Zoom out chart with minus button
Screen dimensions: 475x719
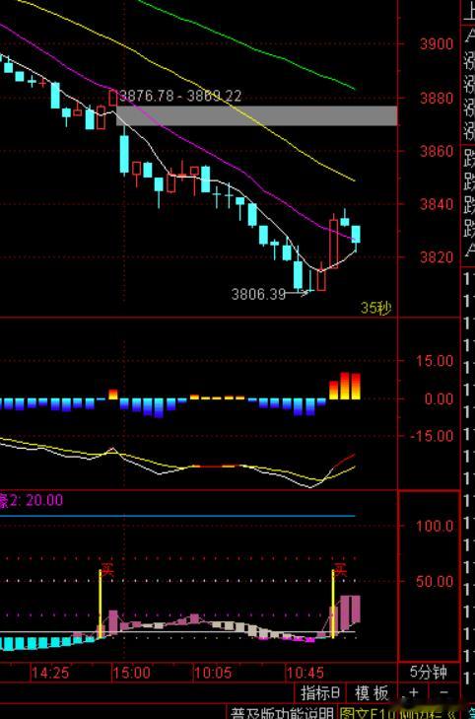[x=443, y=692]
